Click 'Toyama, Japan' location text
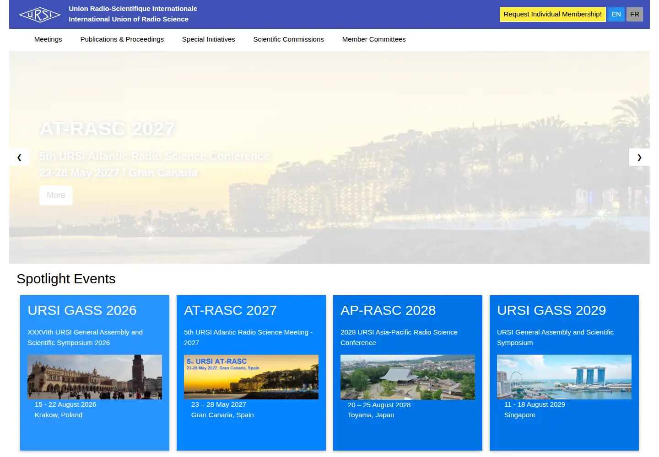Screen dimensions: 659x457 (371, 415)
